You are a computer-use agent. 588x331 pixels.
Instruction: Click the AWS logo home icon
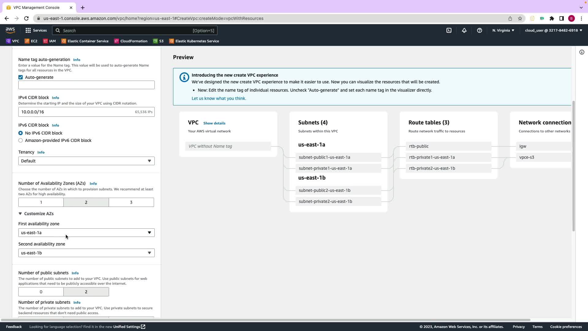[x=10, y=30]
